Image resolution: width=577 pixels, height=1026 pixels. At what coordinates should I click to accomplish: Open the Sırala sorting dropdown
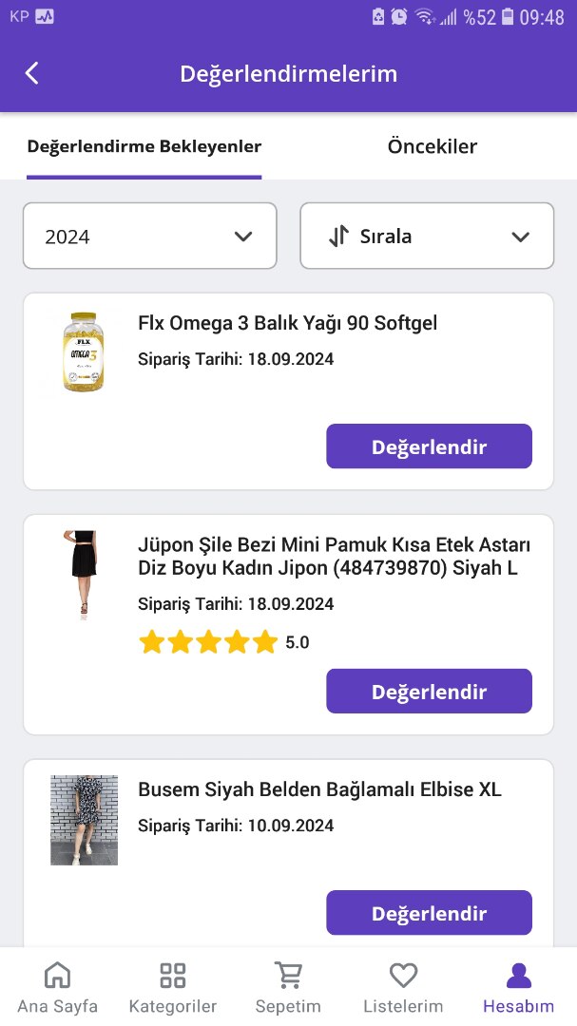click(427, 236)
